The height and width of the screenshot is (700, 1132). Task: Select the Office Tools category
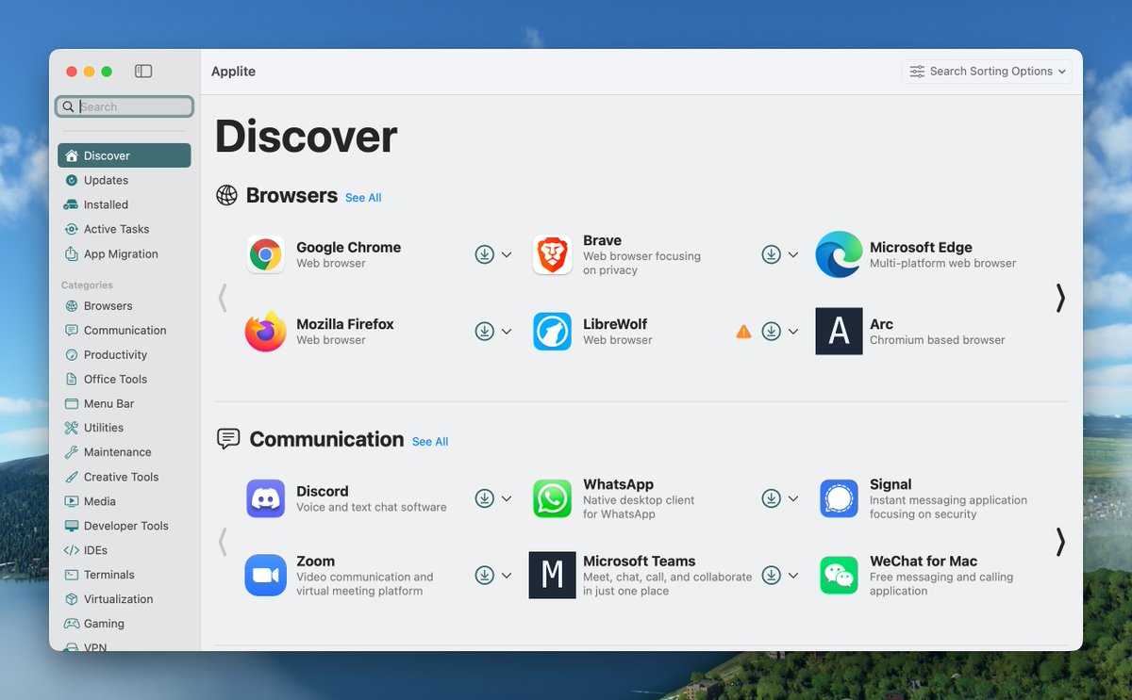click(x=125, y=379)
